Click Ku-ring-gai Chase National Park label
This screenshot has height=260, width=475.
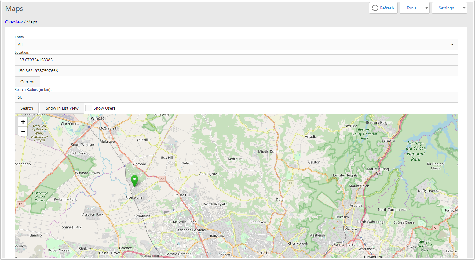pyautogui.click(x=416, y=151)
